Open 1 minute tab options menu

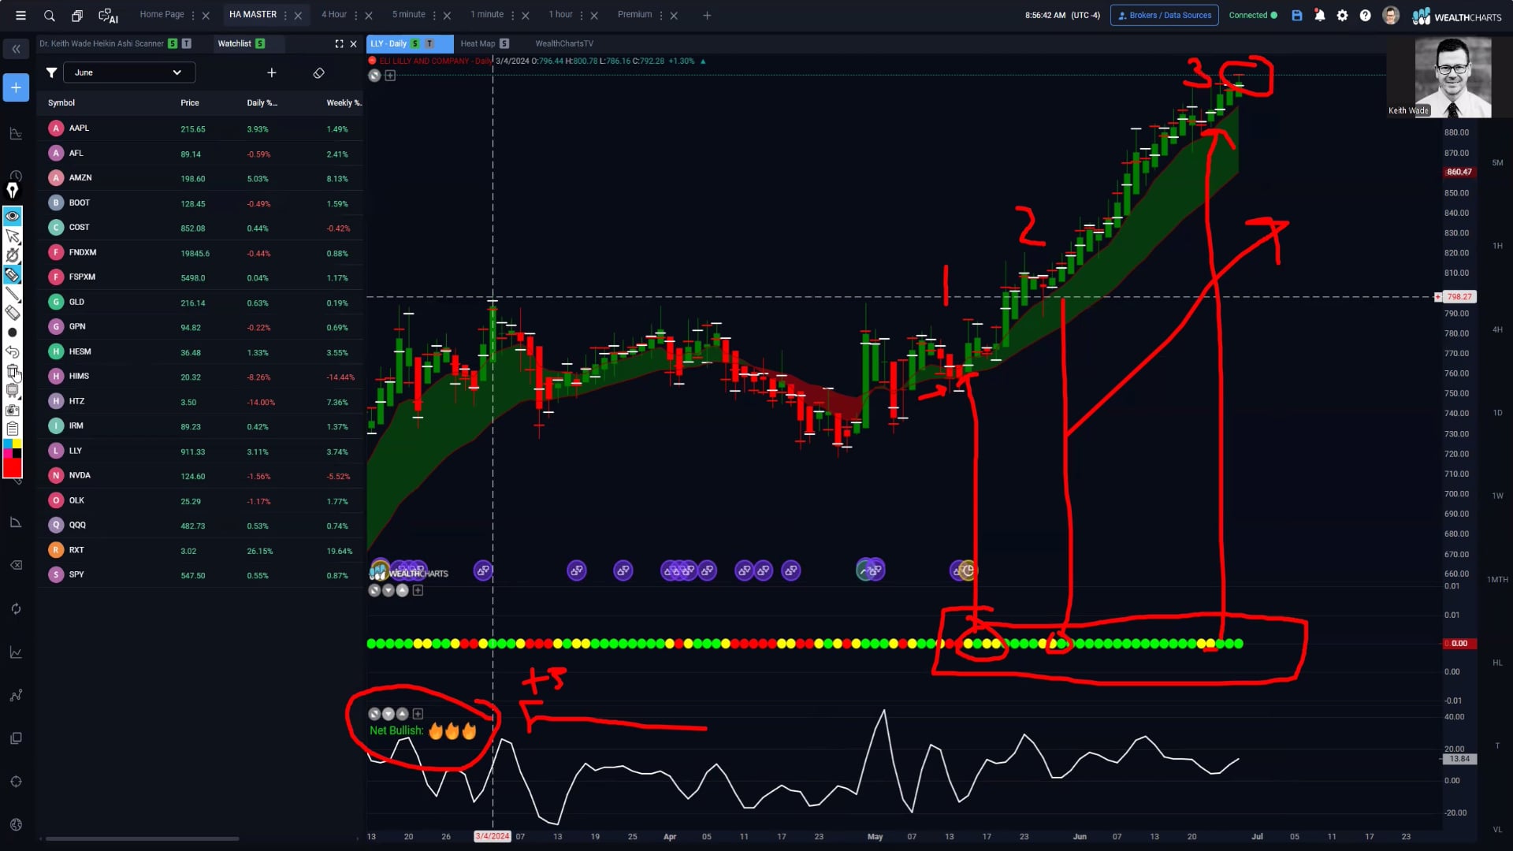513,15
